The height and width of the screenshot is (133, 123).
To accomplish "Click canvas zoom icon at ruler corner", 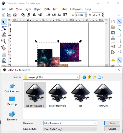I will point(106,20).
